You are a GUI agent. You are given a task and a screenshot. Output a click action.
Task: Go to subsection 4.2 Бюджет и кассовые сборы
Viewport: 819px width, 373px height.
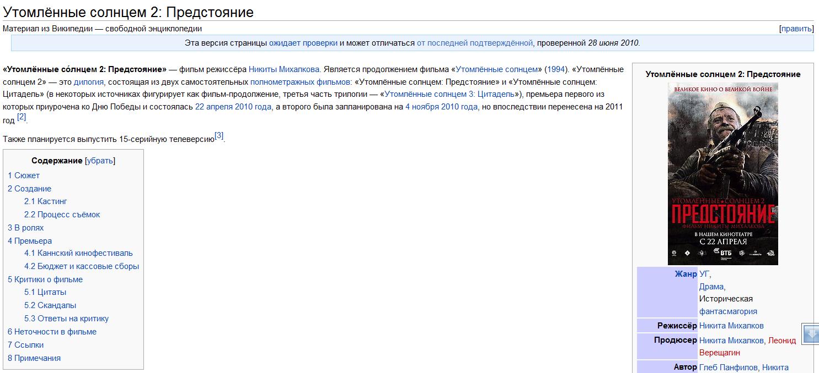click(x=82, y=266)
